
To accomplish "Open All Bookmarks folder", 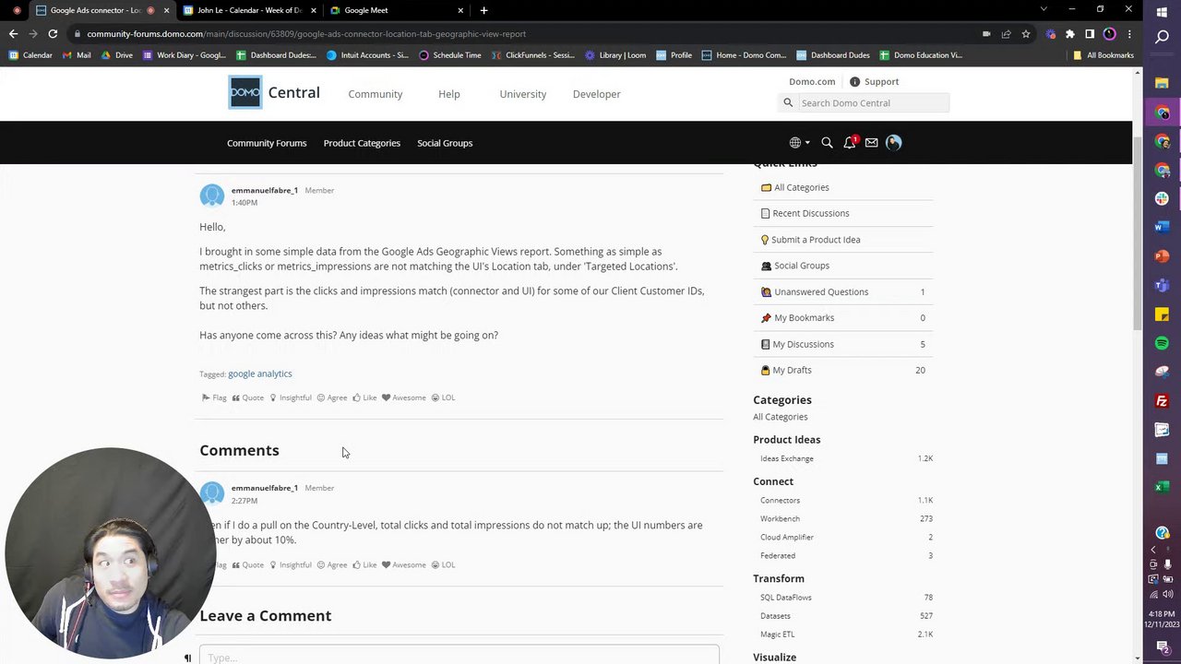I will coord(1103,55).
